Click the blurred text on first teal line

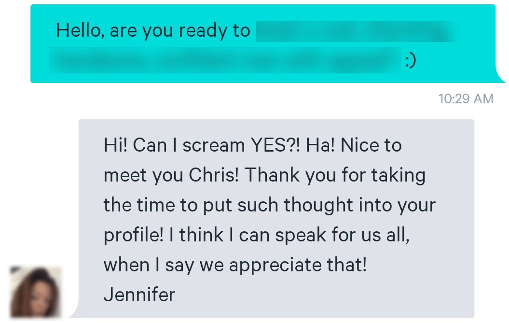(357, 31)
